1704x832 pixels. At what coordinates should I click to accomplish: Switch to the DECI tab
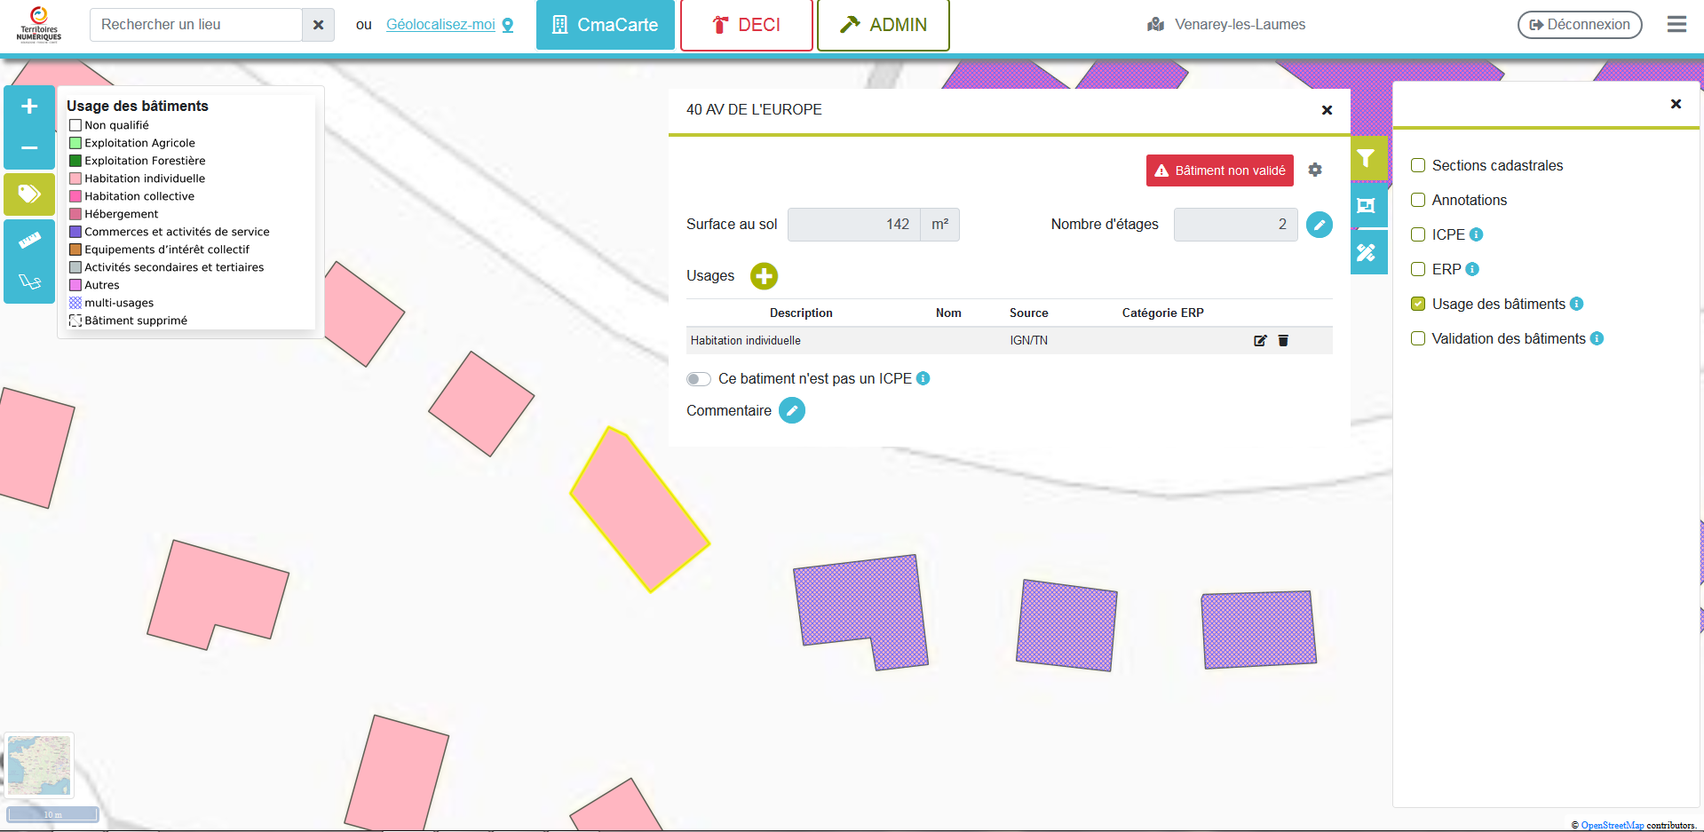click(x=746, y=25)
